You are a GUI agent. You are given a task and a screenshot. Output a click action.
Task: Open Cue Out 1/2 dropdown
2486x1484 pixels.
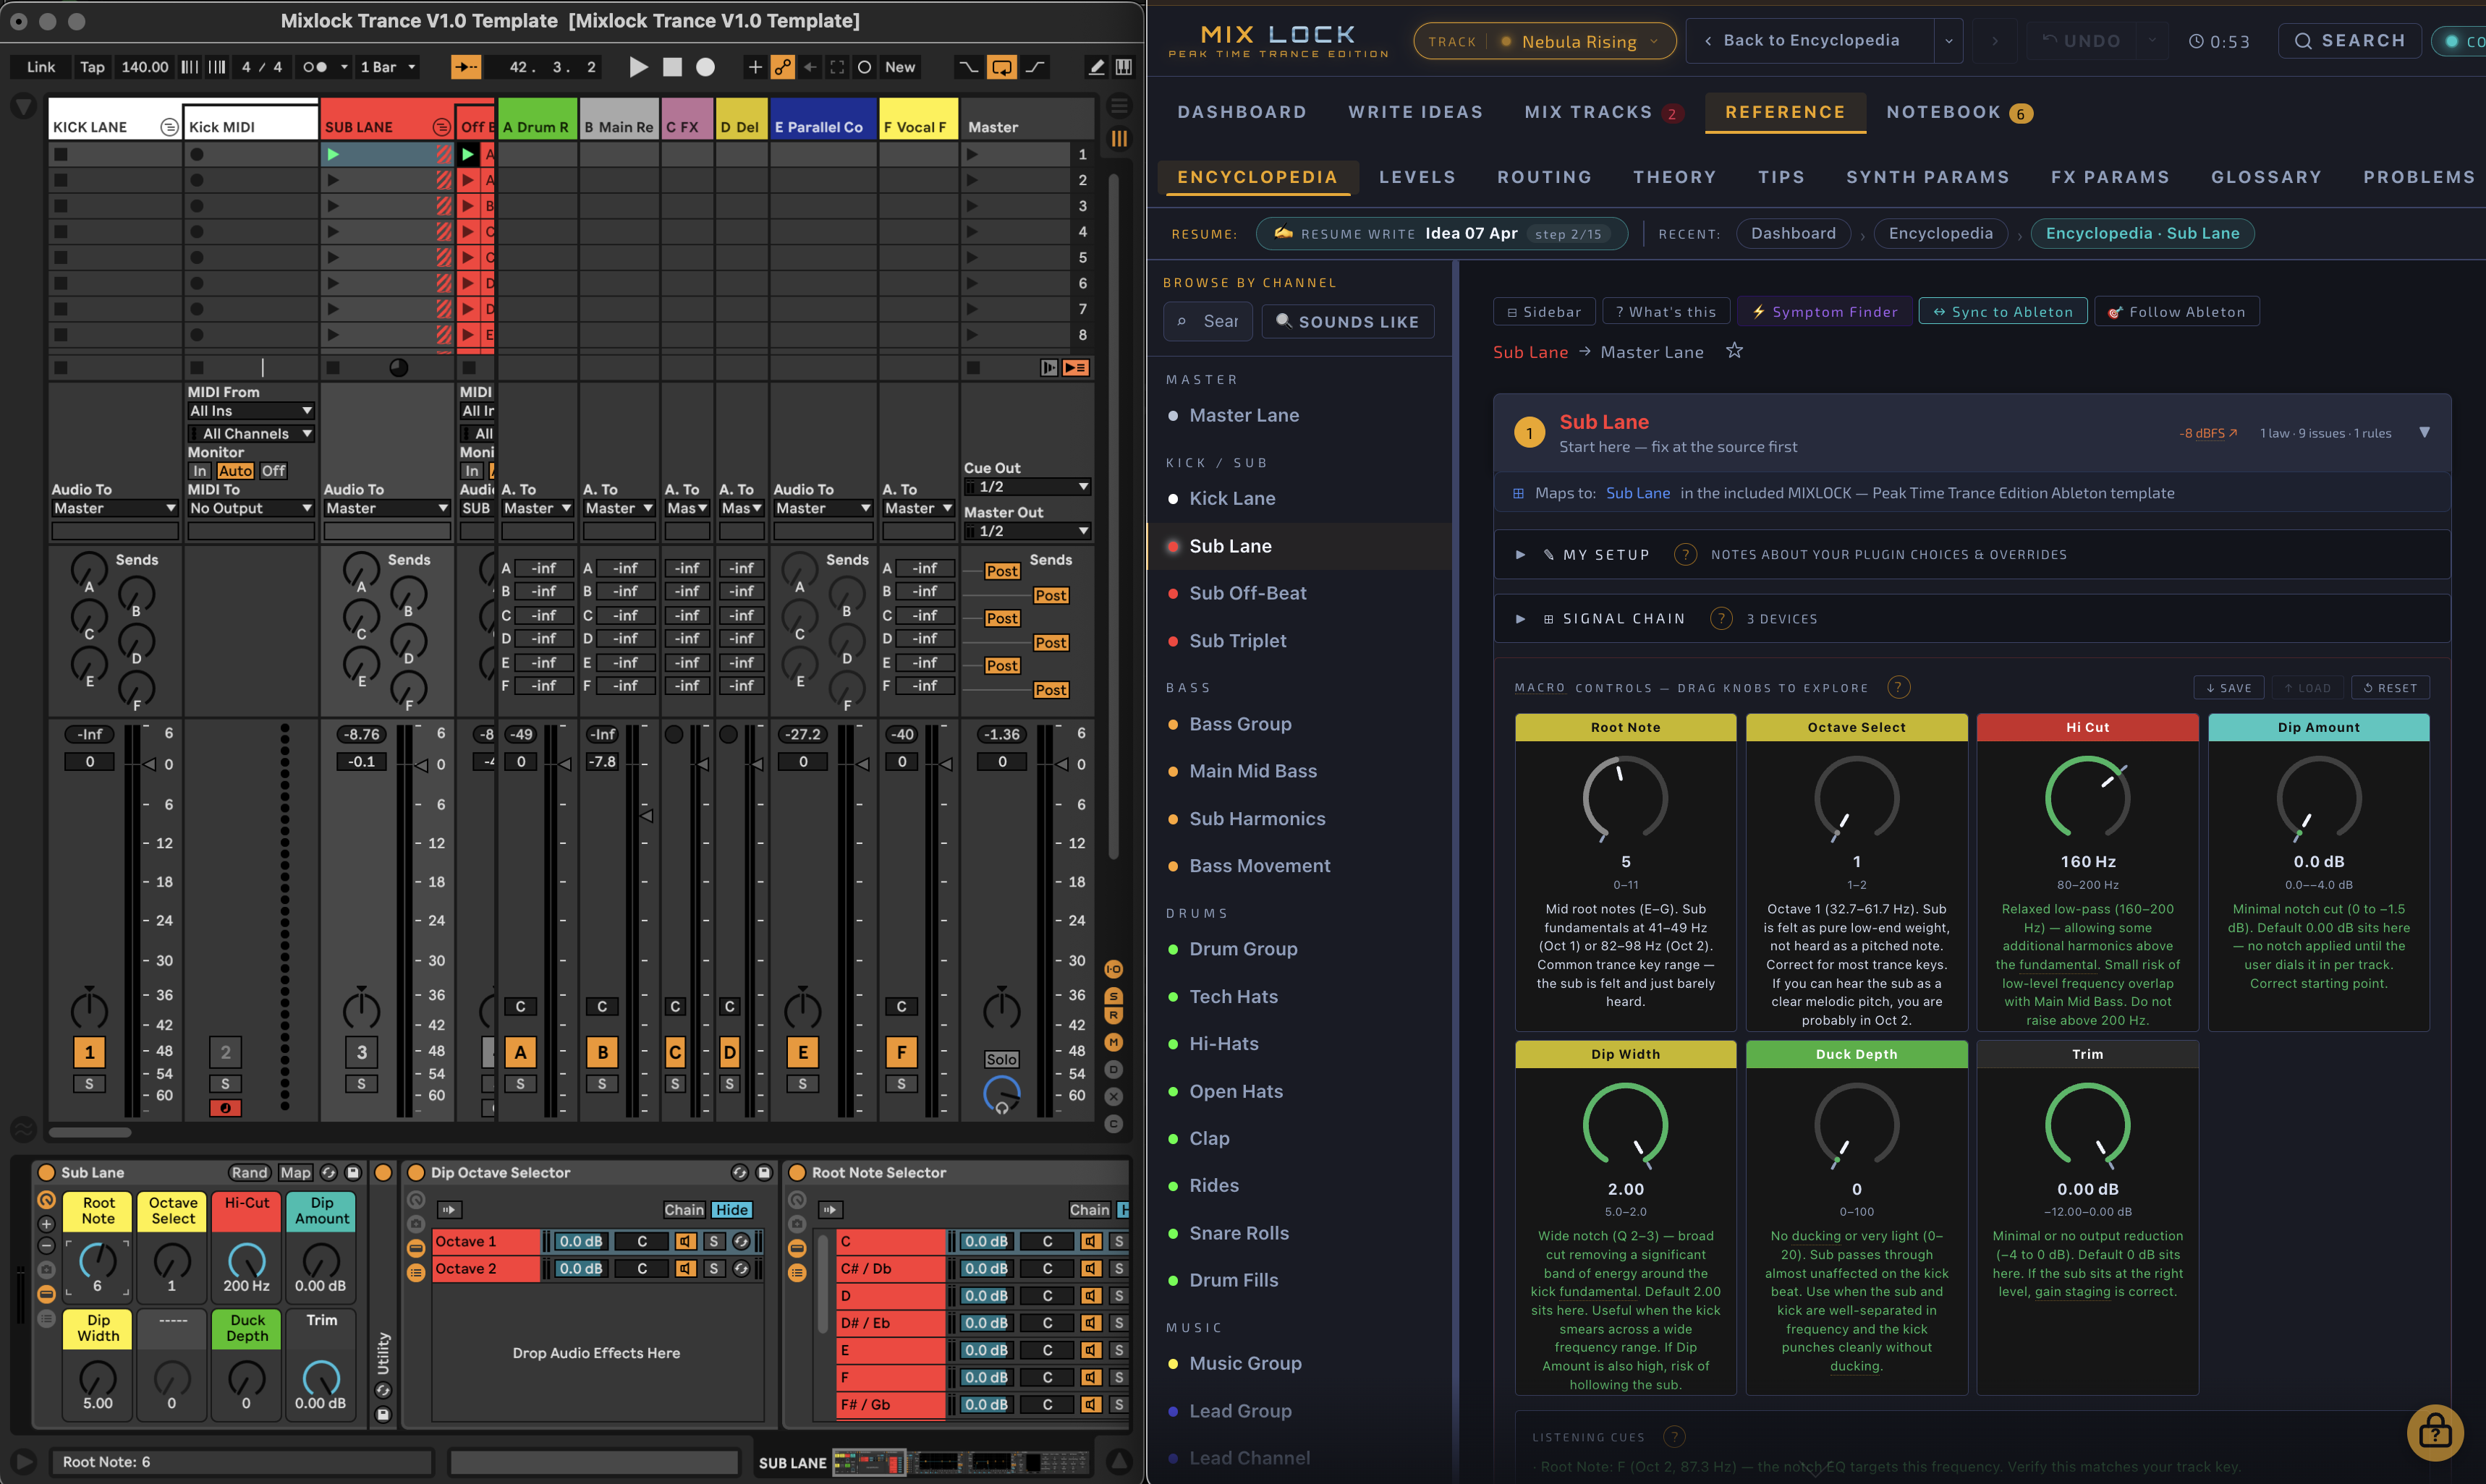pyautogui.click(x=1027, y=486)
